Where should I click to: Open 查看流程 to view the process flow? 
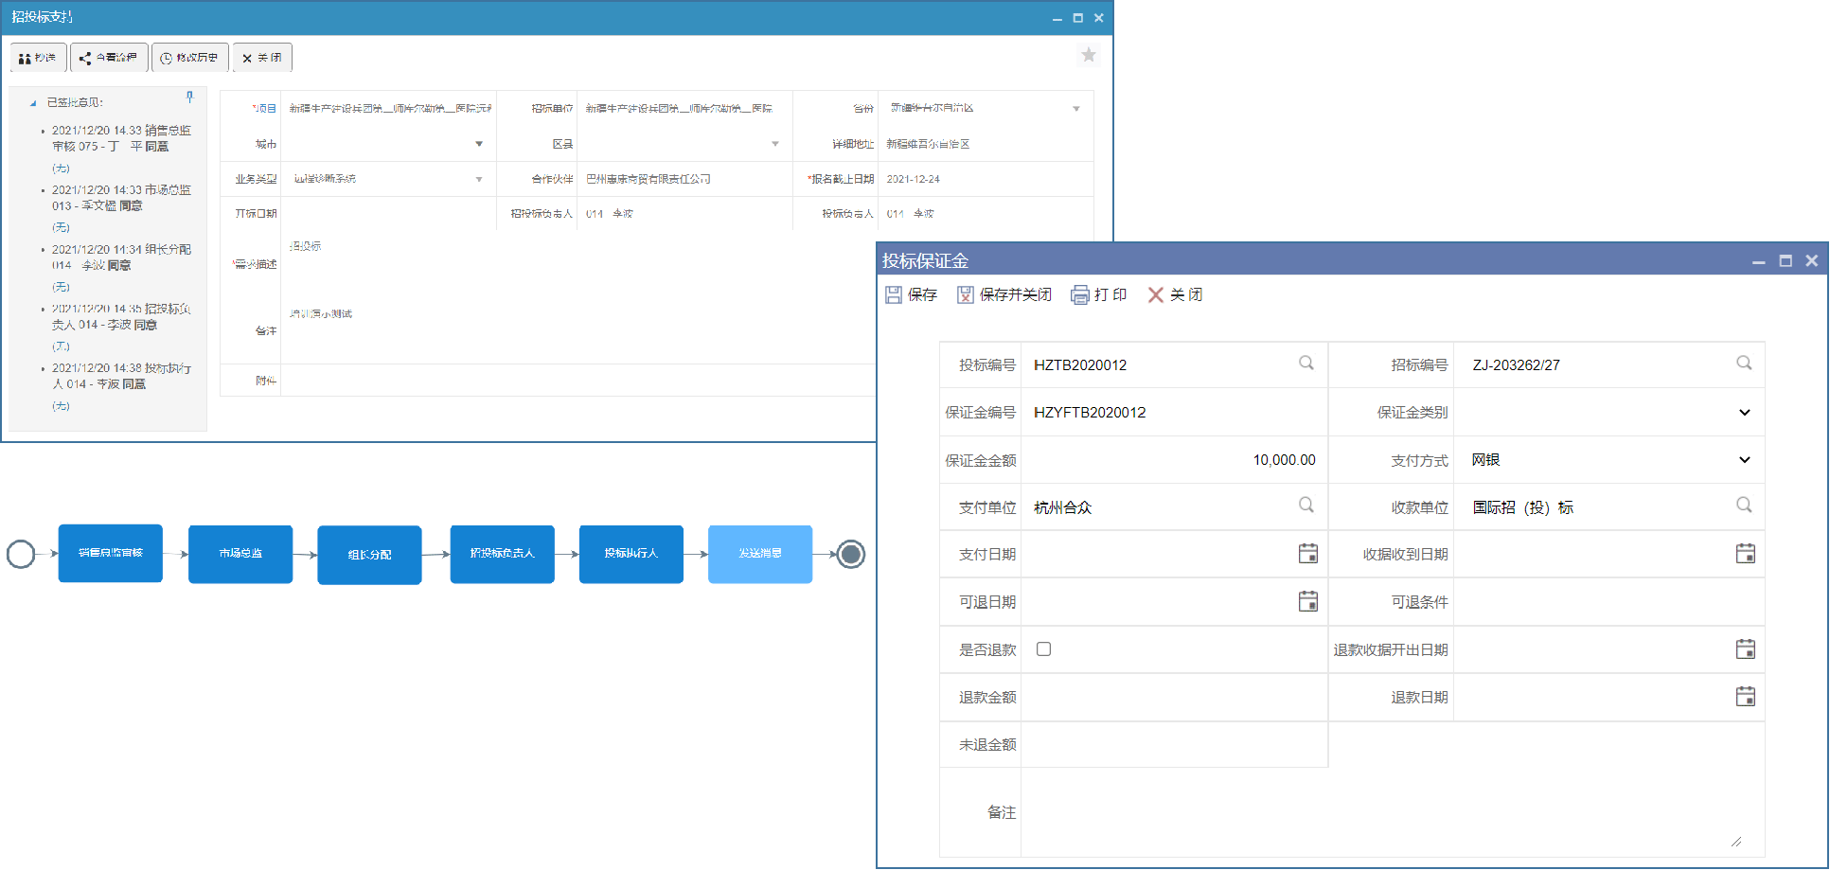coord(109,57)
